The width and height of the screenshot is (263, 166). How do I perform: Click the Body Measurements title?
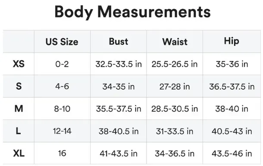pos(132,12)
